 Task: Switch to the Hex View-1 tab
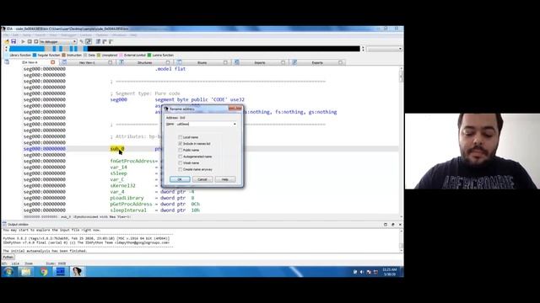click(87, 62)
